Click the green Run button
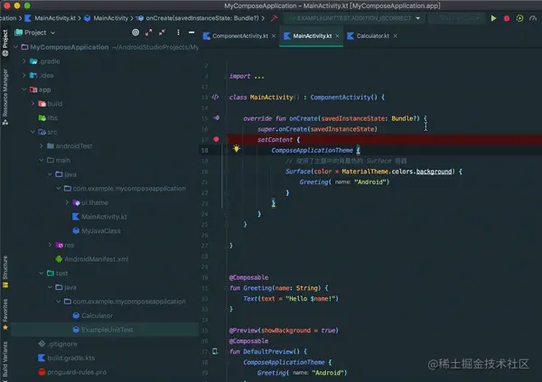Screen dimensions: 542x382 coord(493,18)
